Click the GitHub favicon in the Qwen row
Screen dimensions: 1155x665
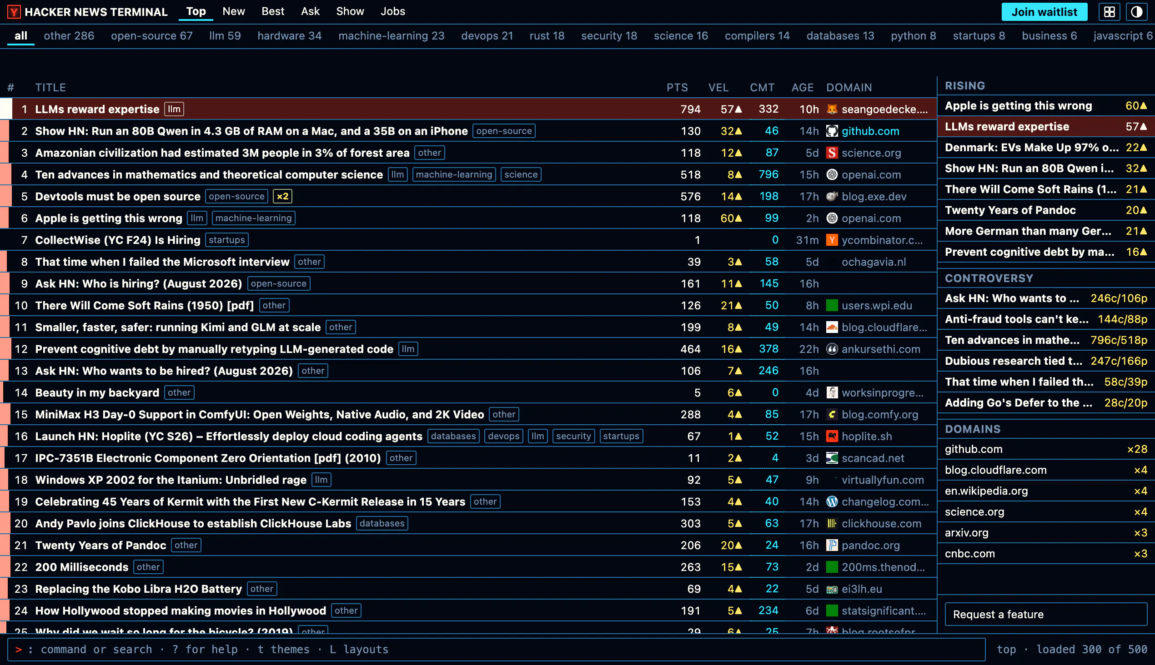832,131
